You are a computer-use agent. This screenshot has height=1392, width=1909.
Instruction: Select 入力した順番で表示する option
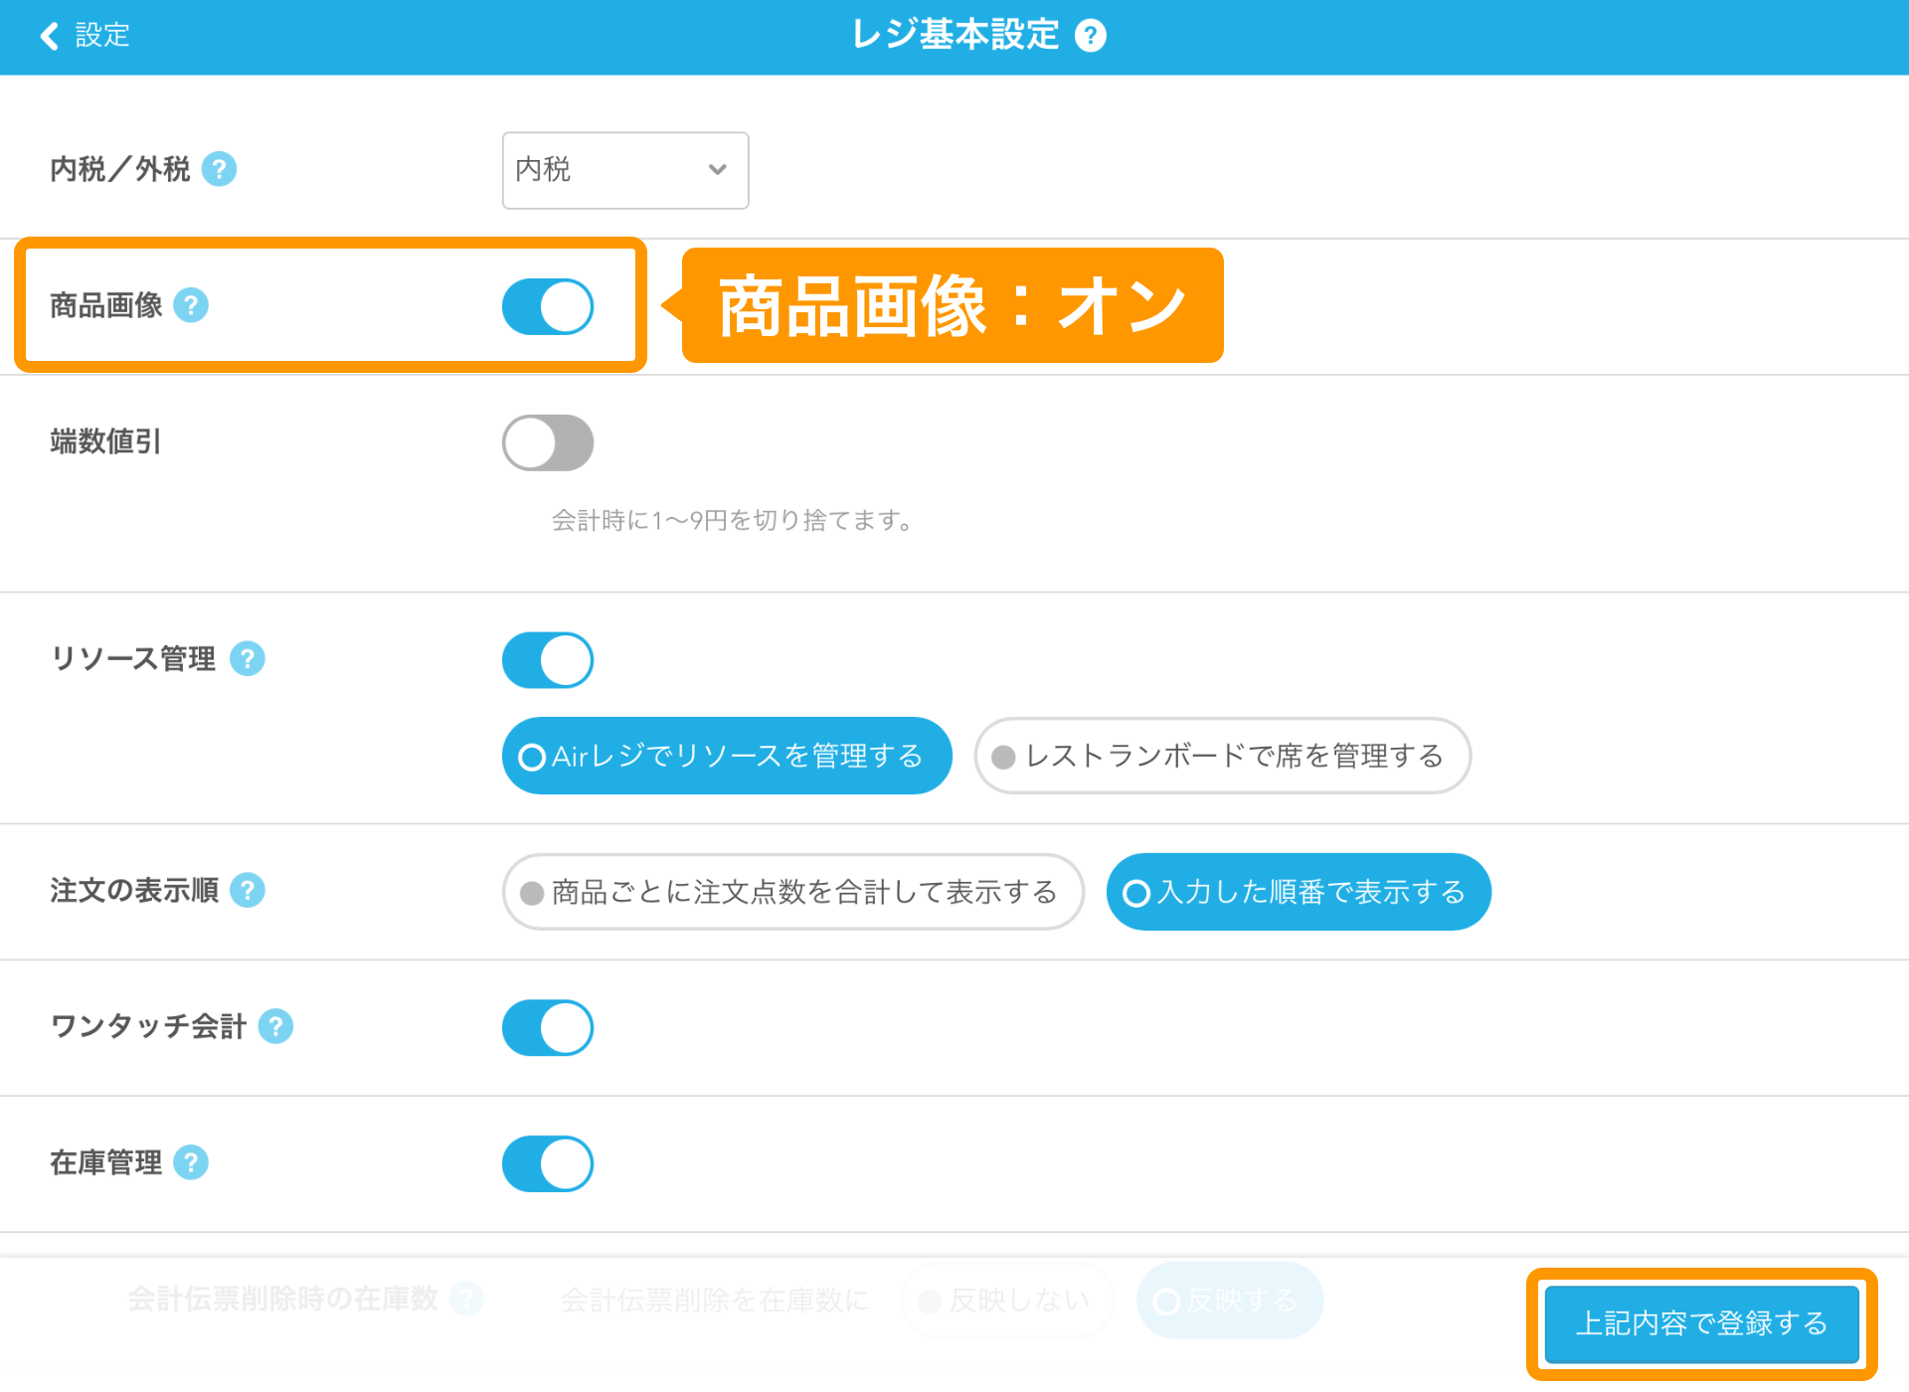pyautogui.click(x=1299, y=892)
